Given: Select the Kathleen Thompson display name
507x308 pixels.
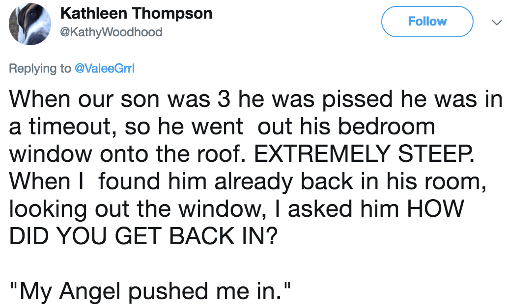Looking at the screenshot, I should click(x=136, y=14).
